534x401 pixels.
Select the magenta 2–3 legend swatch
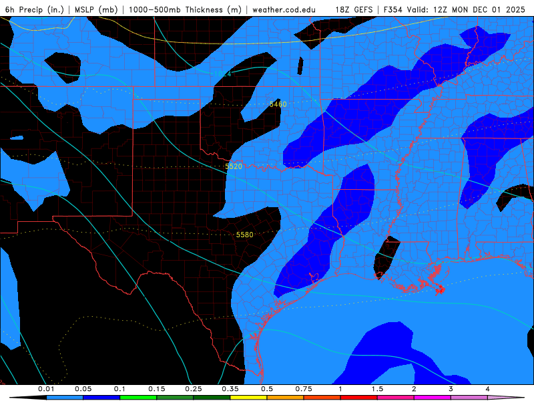[x=433, y=398]
